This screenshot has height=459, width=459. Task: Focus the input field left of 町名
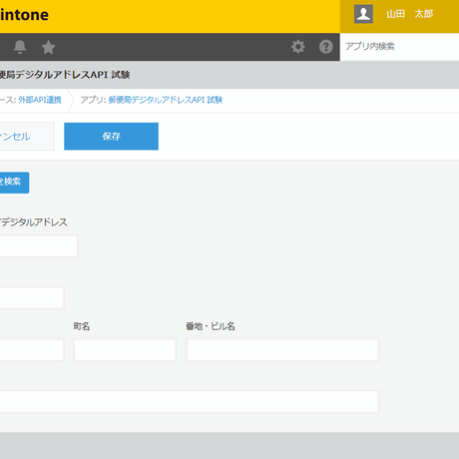(32, 350)
